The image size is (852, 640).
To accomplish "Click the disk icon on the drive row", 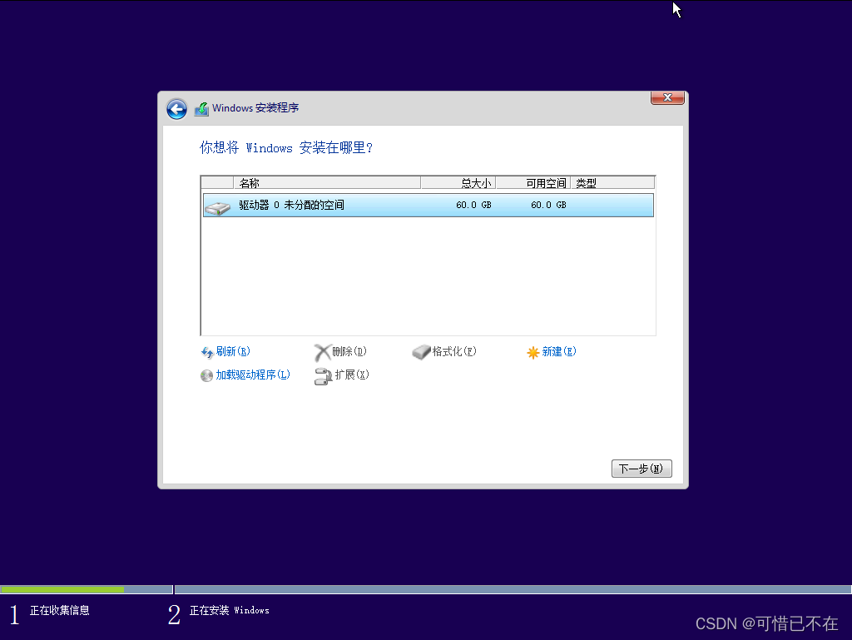I will 218,205.
